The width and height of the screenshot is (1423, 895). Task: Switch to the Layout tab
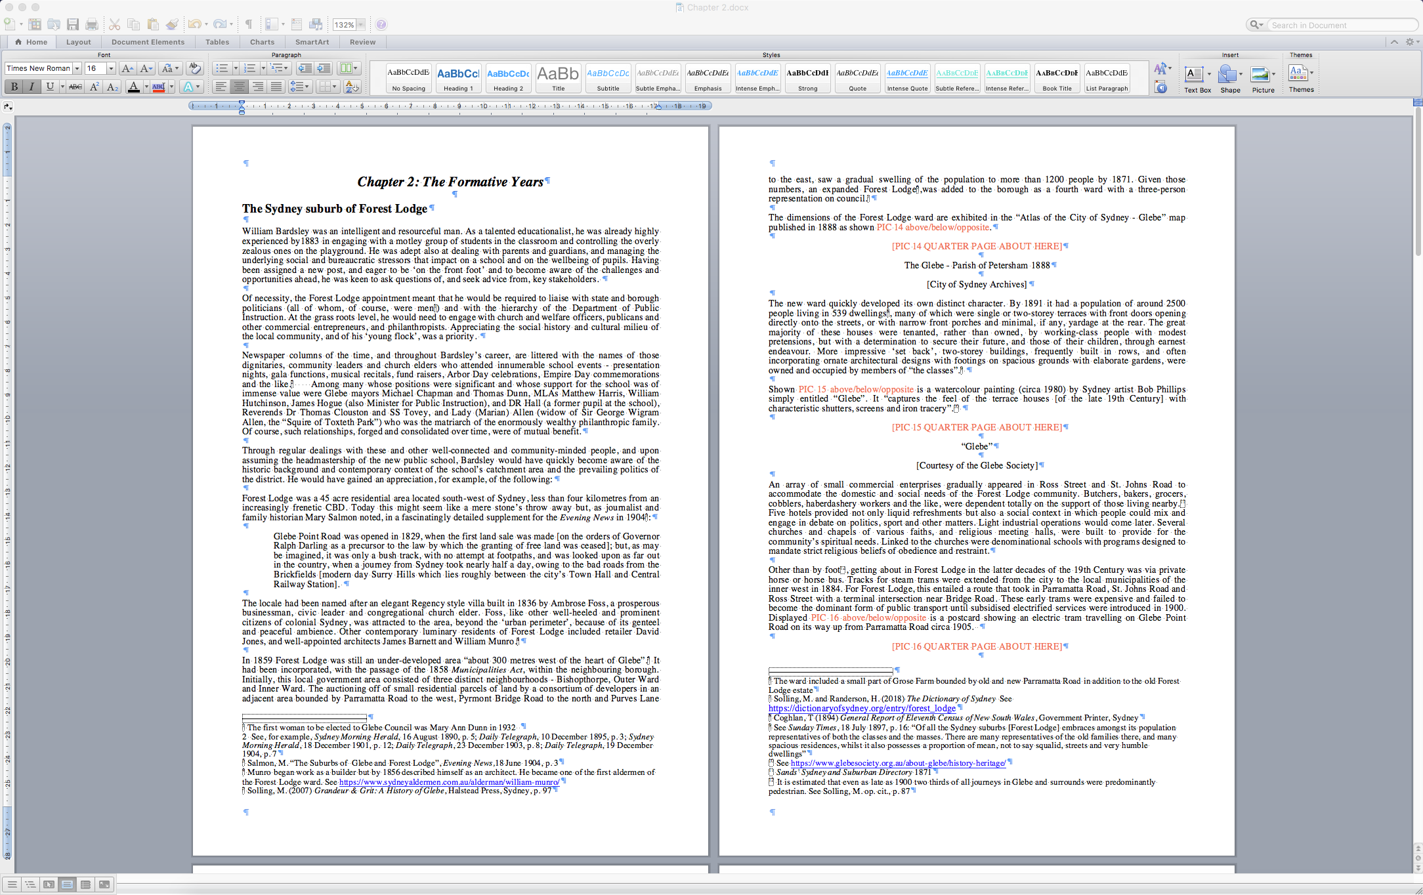[x=78, y=42]
